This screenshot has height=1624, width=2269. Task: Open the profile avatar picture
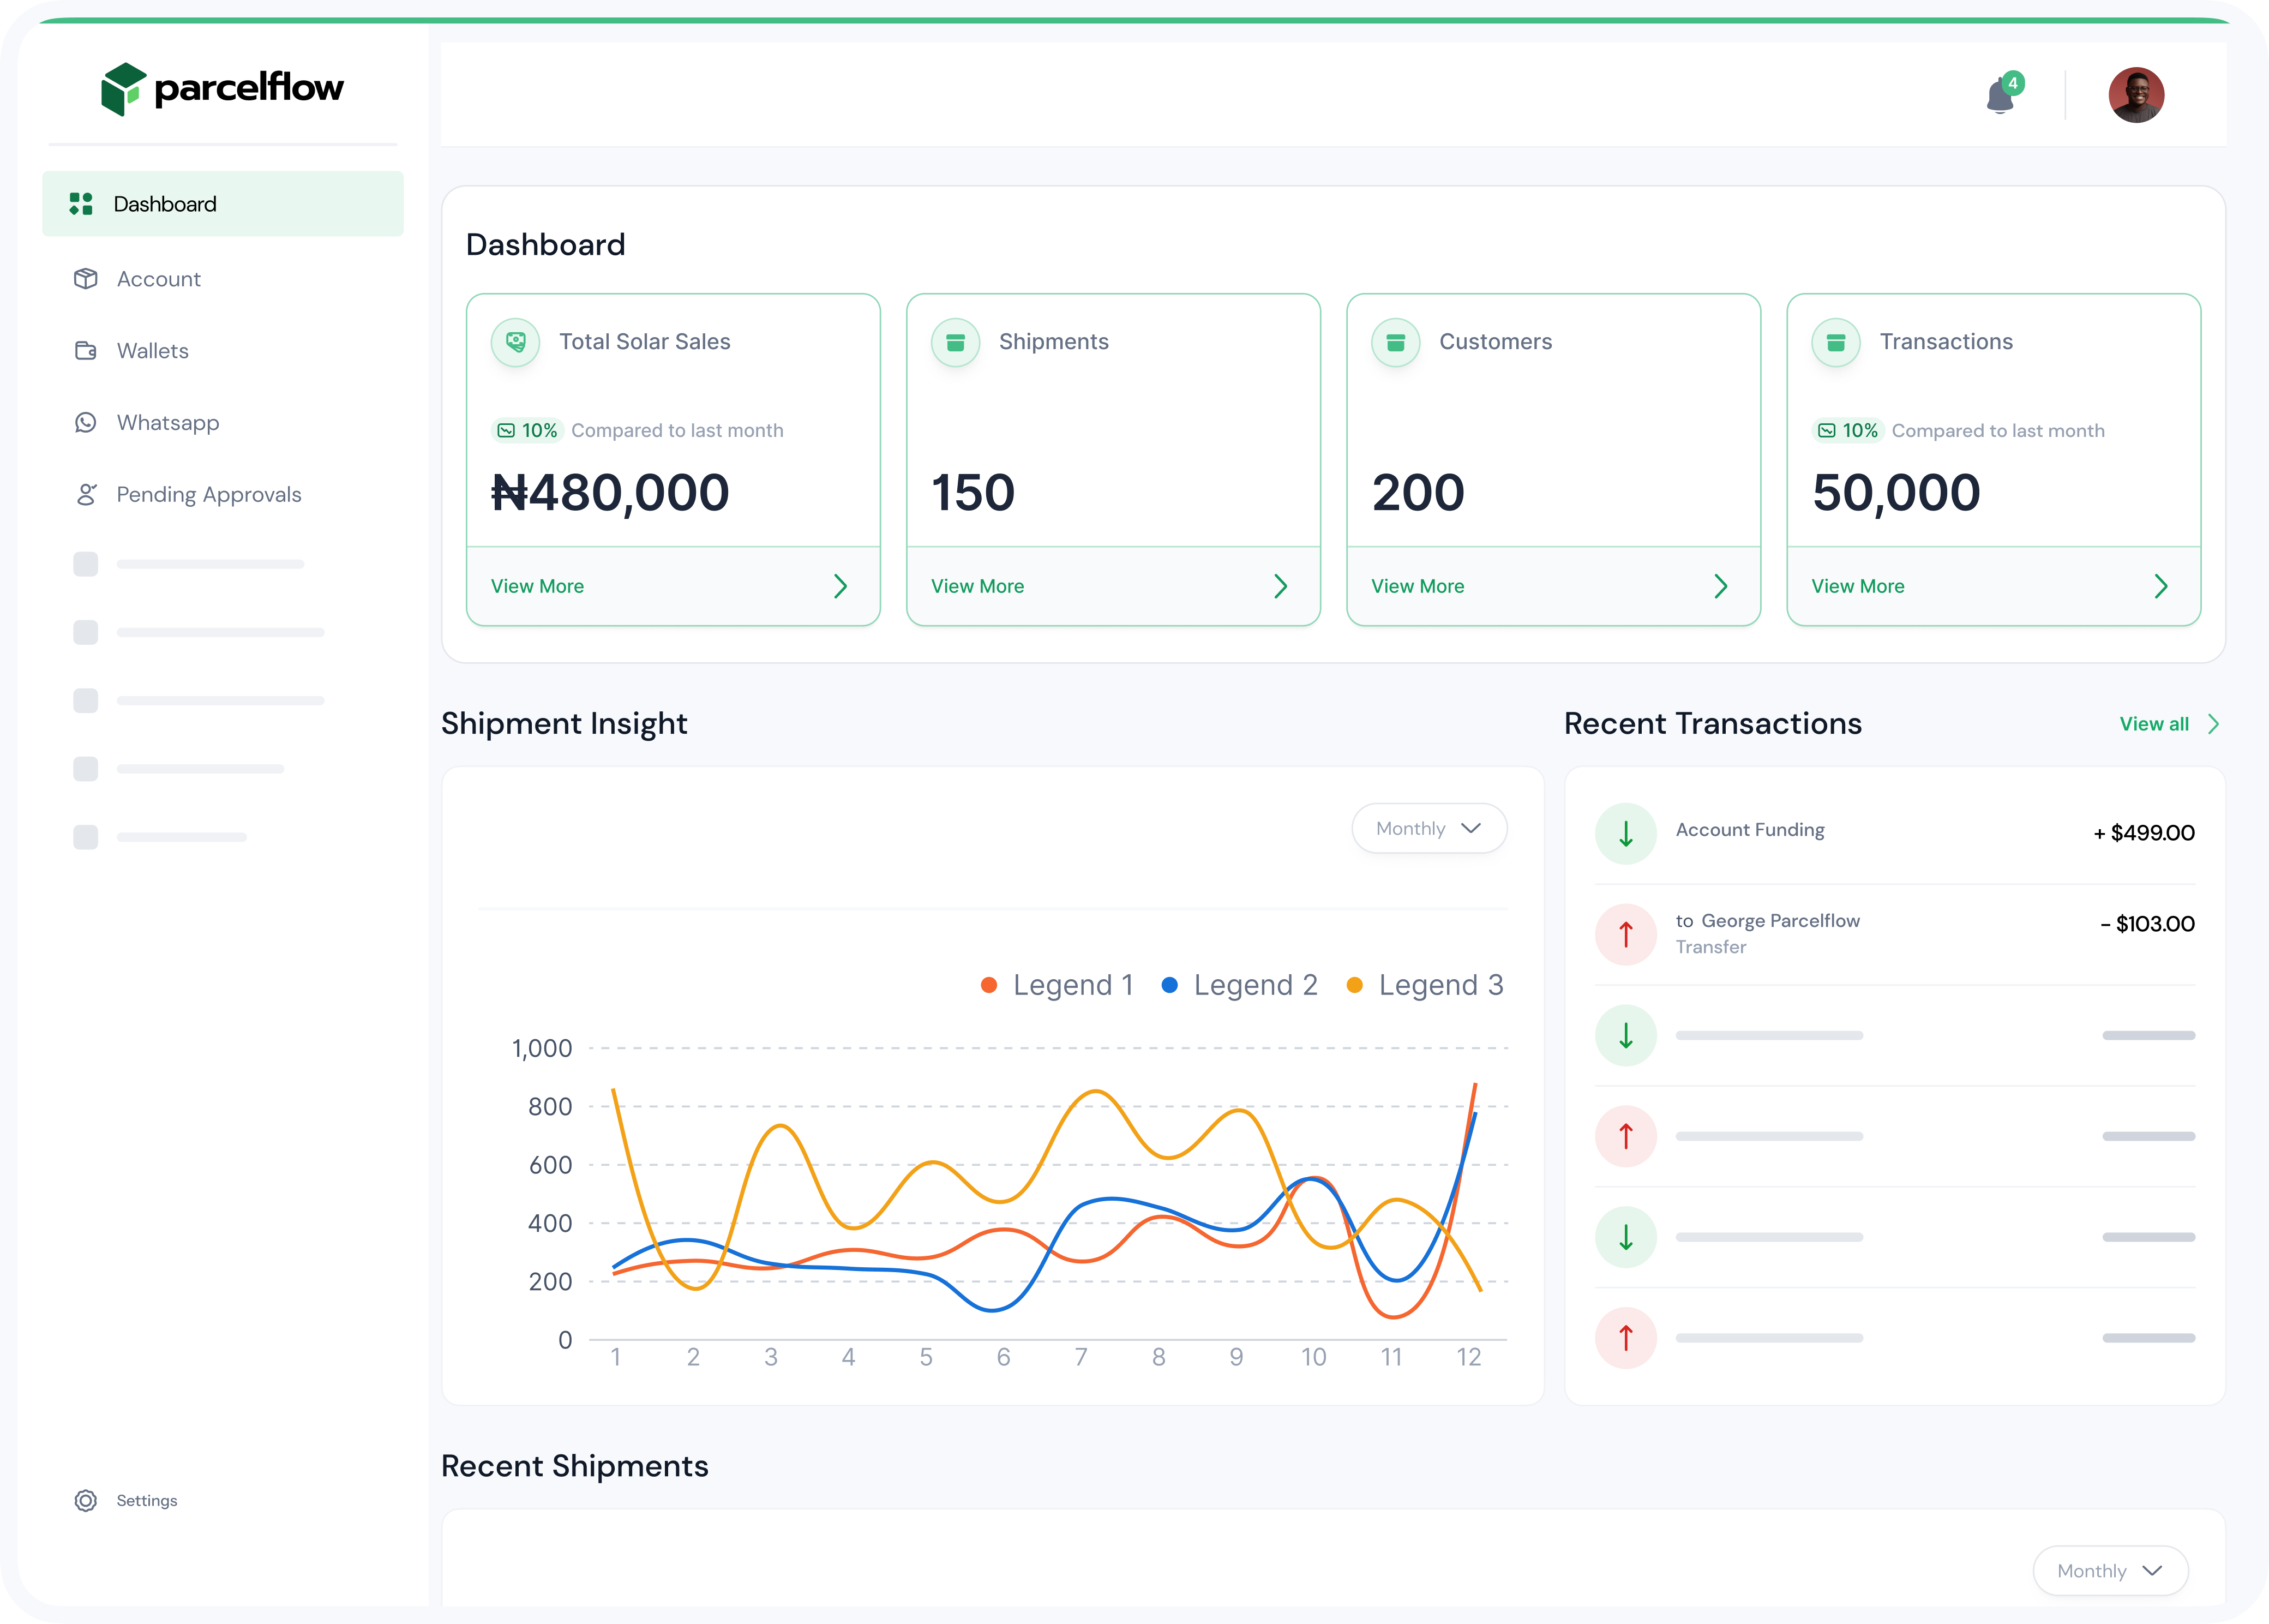pyautogui.click(x=2136, y=94)
